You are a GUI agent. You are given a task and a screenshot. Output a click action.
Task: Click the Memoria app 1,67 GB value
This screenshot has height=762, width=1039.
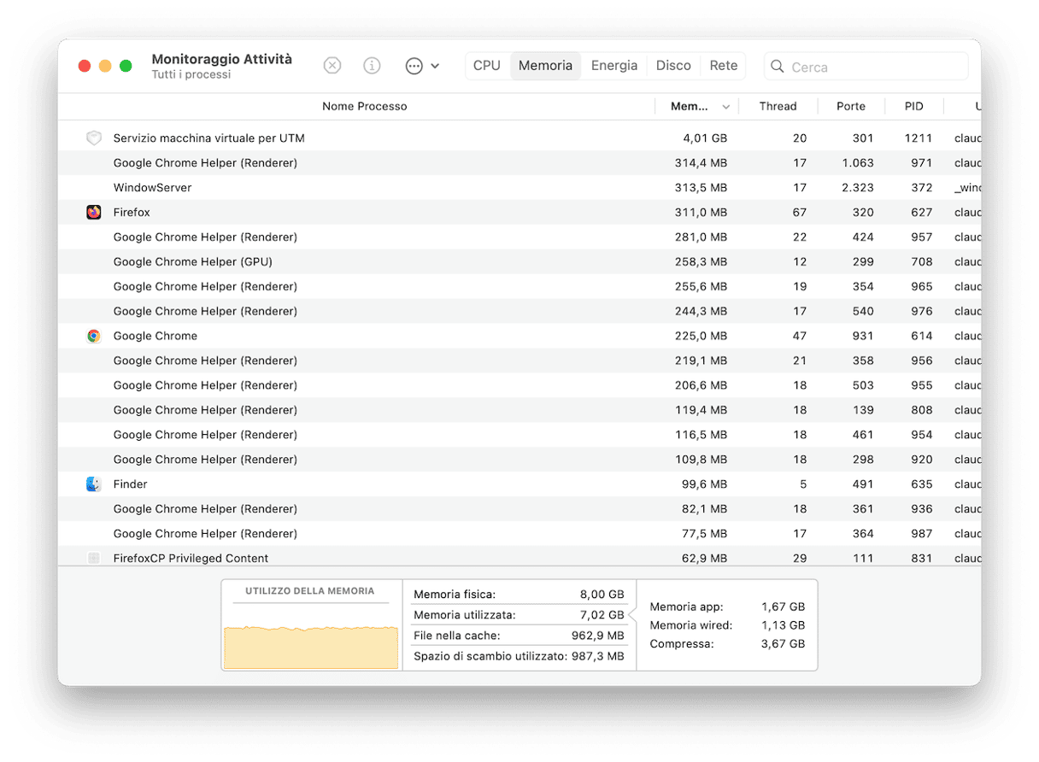[x=784, y=607]
